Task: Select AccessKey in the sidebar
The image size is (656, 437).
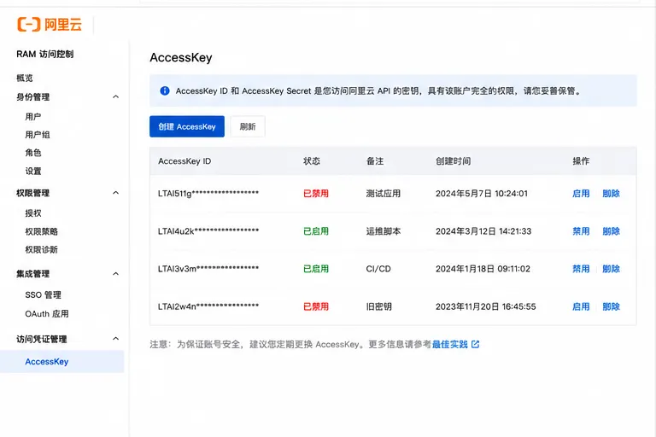Action: tap(61, 362)
